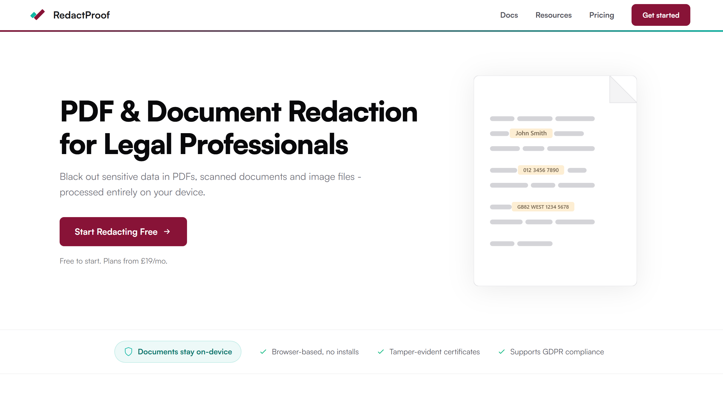
Task: Click the Get started button
Action: (661, 15)
